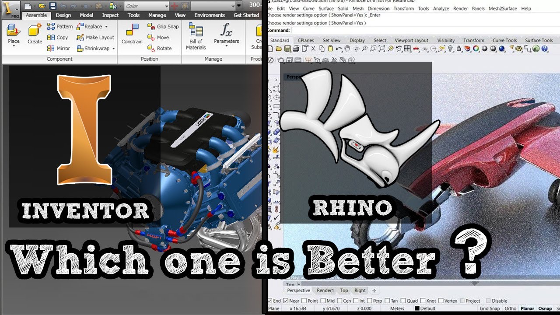Toggle Ortho in Rhino status bar
The width and height of the screenshot is (560, 315).
[x=510, y=308]
